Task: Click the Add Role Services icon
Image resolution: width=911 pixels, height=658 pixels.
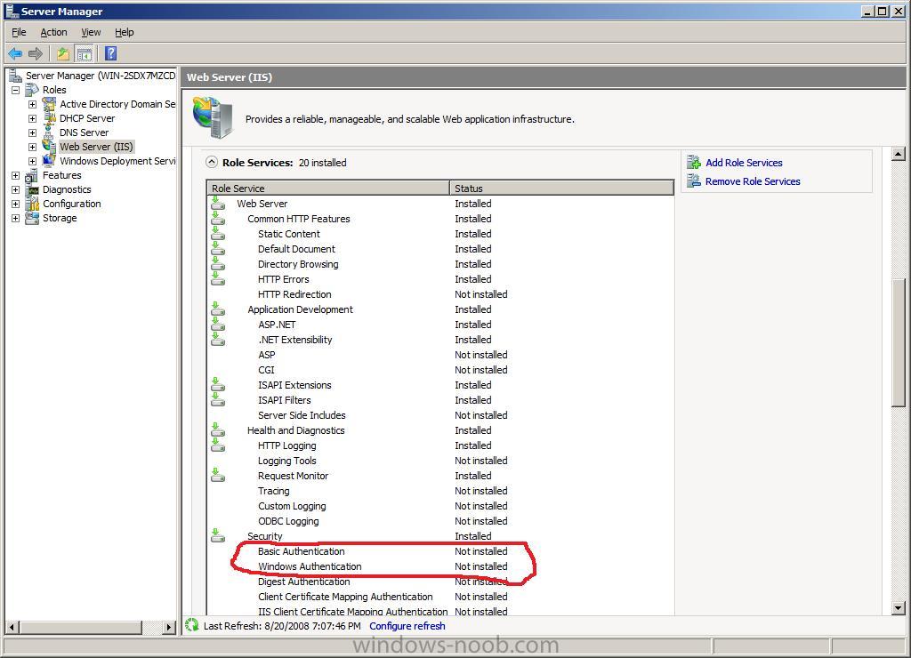Action: [694, 163]
